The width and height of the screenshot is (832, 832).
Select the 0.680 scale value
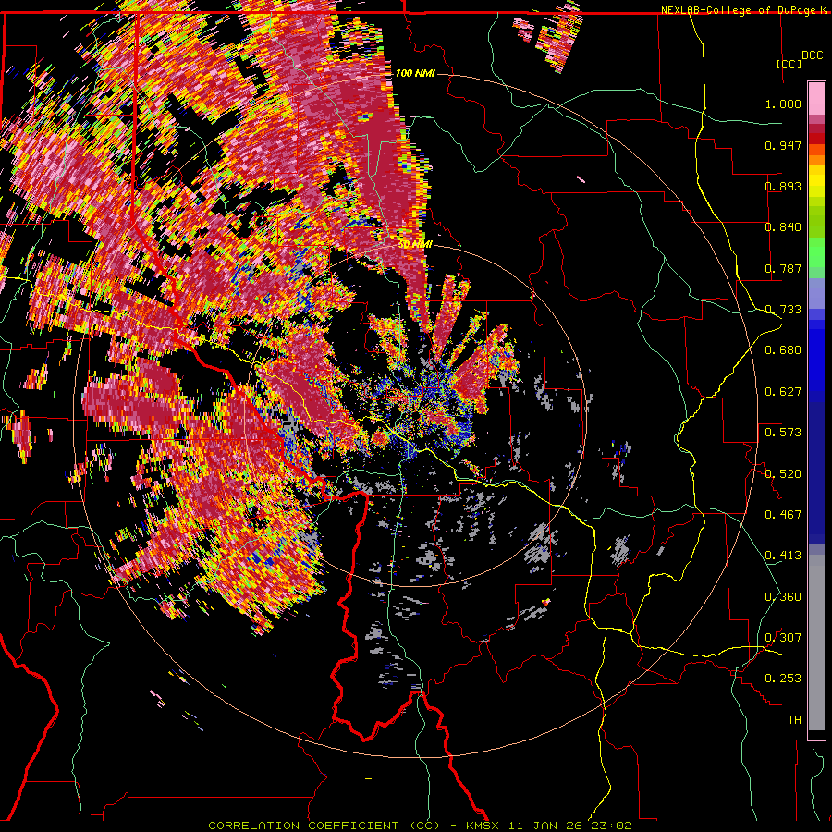point(783,350)
